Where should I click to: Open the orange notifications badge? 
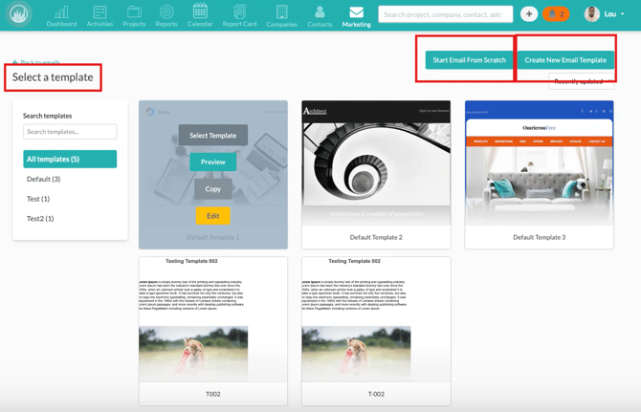[556, 14]
